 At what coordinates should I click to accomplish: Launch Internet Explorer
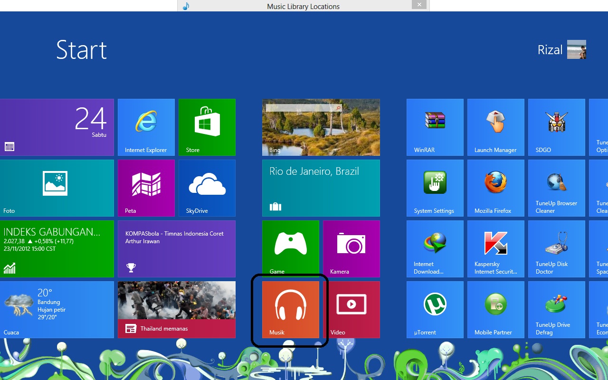coord(146,127)
